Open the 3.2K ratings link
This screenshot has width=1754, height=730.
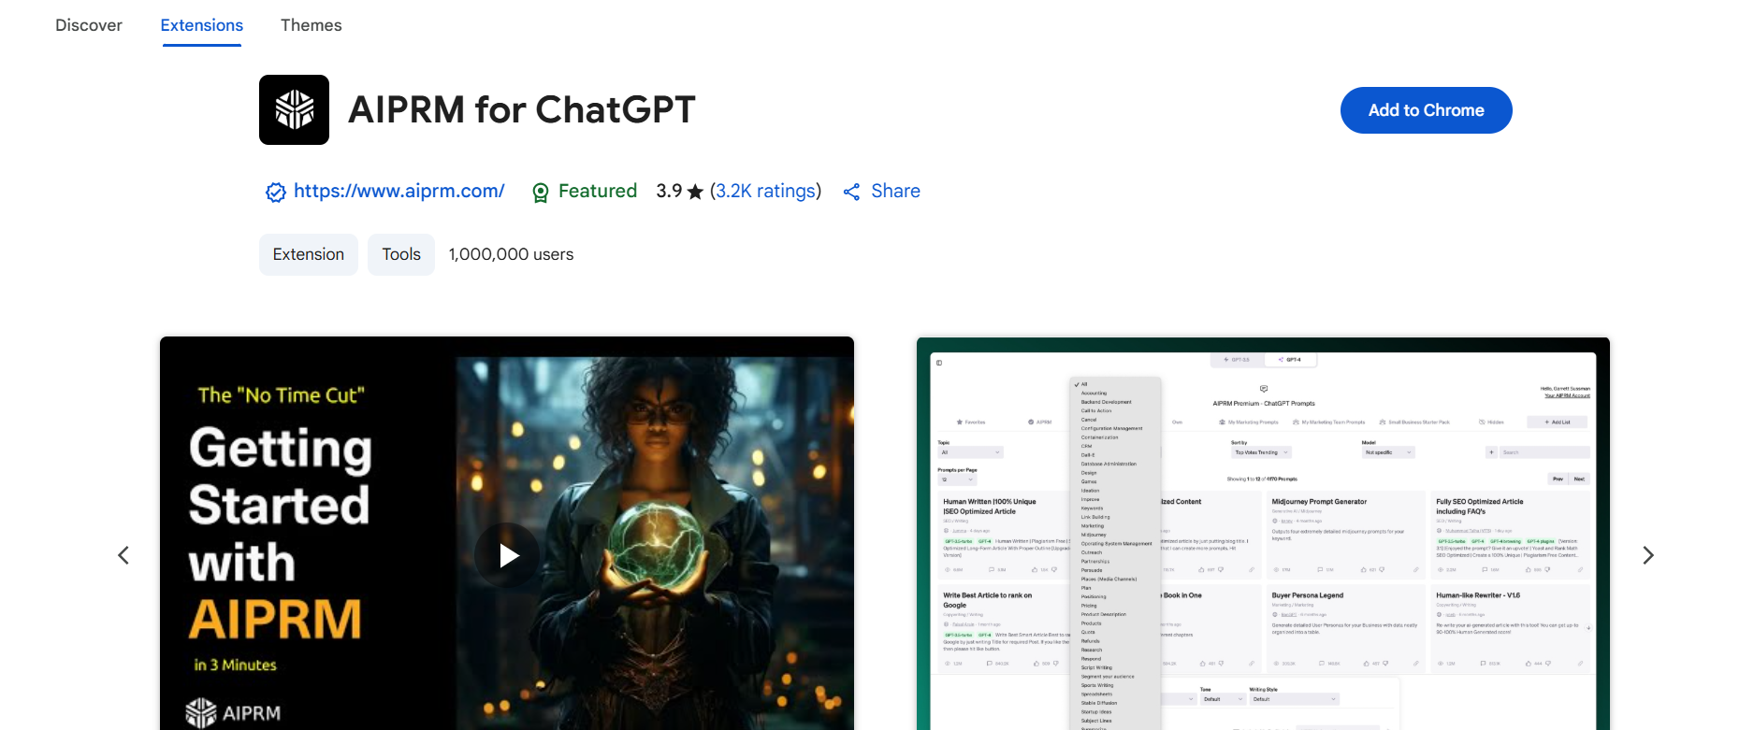point(765,191)
